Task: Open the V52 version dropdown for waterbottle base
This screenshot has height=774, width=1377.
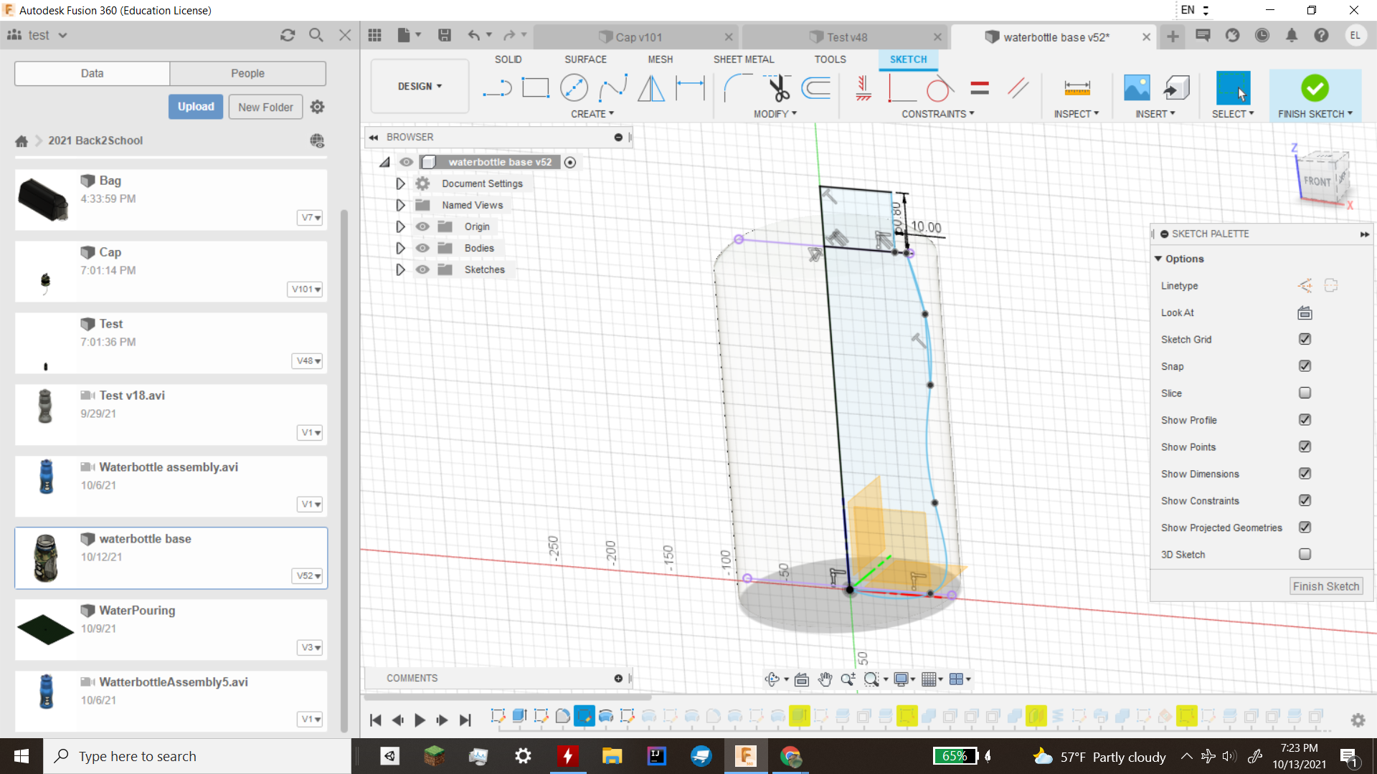Action: coord(307,576)
